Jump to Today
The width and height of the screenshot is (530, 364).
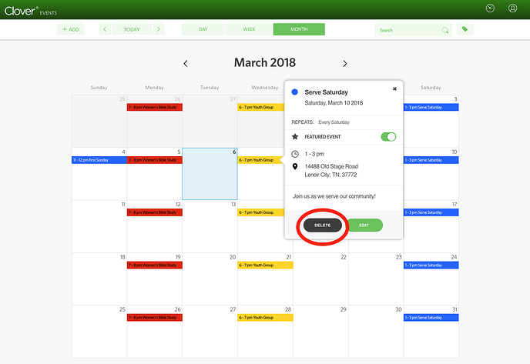point(132,29)
